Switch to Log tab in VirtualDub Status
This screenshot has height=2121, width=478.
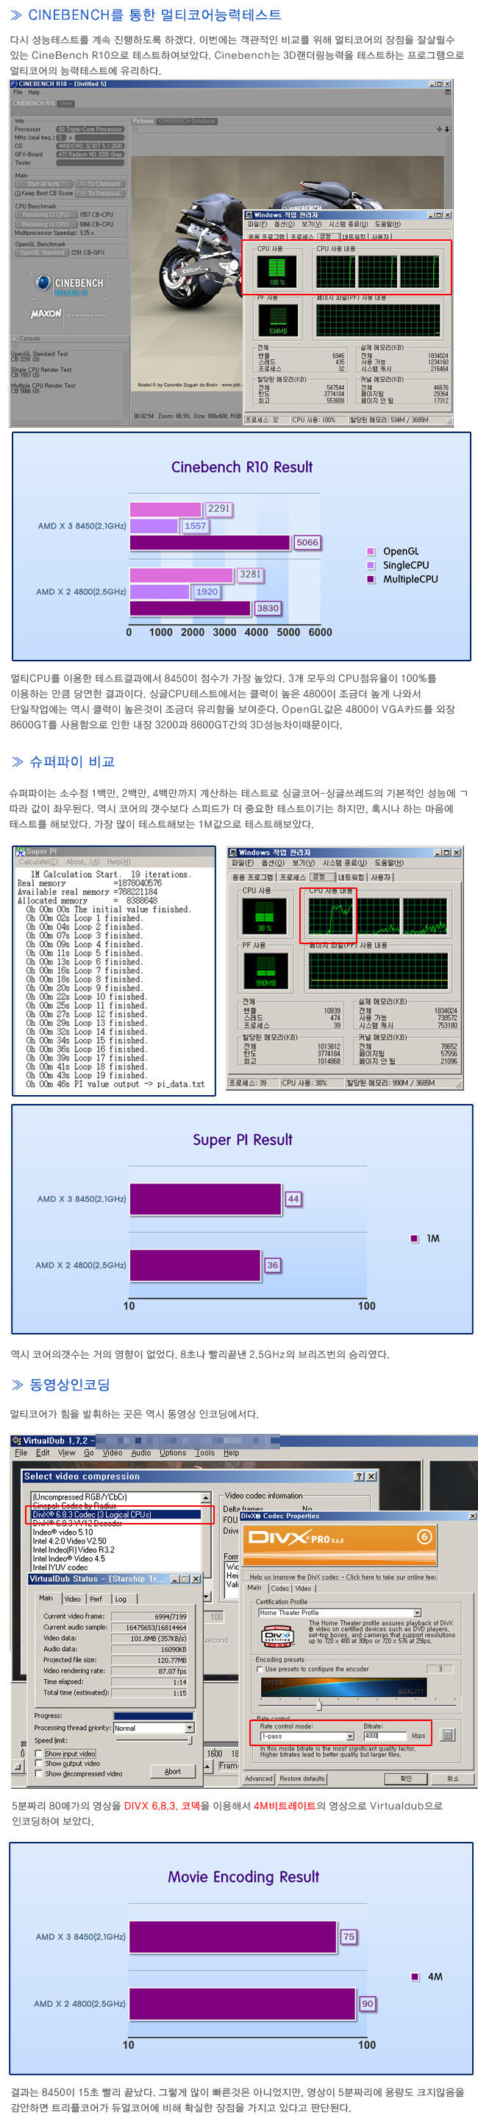[x=121, y=1599]
